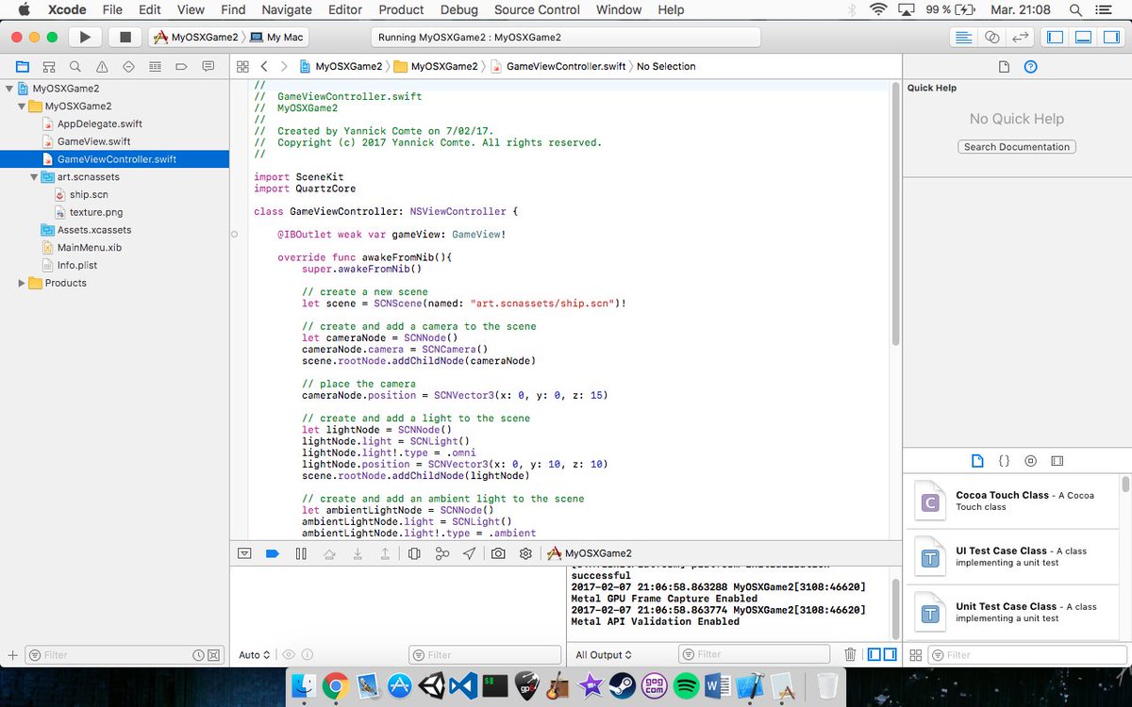Toggle the Debug area visibility

[1083, 37]
